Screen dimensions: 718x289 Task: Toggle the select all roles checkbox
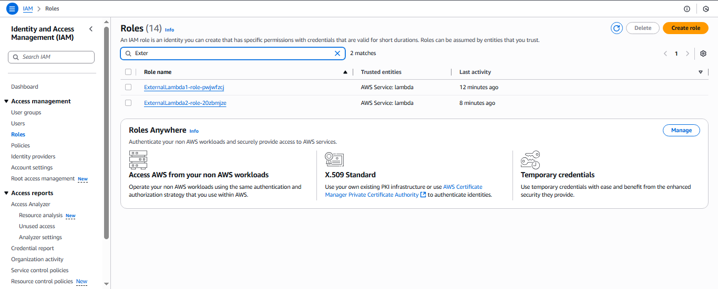(128, 72)
